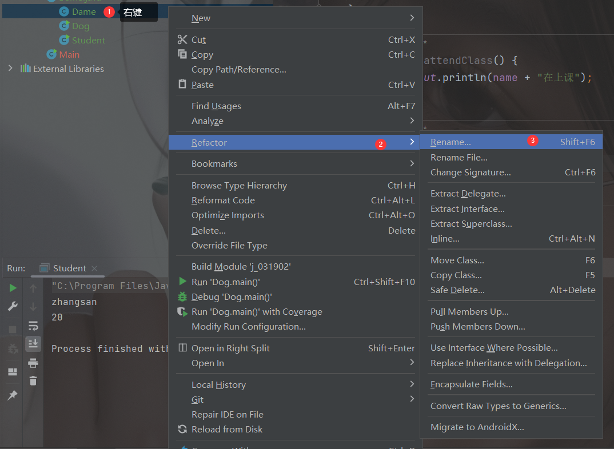614x449 pixels.
Task: Click the shield coverage icon beside Run with Coverage
Action: pyautogui.click(x=182, y=312)
